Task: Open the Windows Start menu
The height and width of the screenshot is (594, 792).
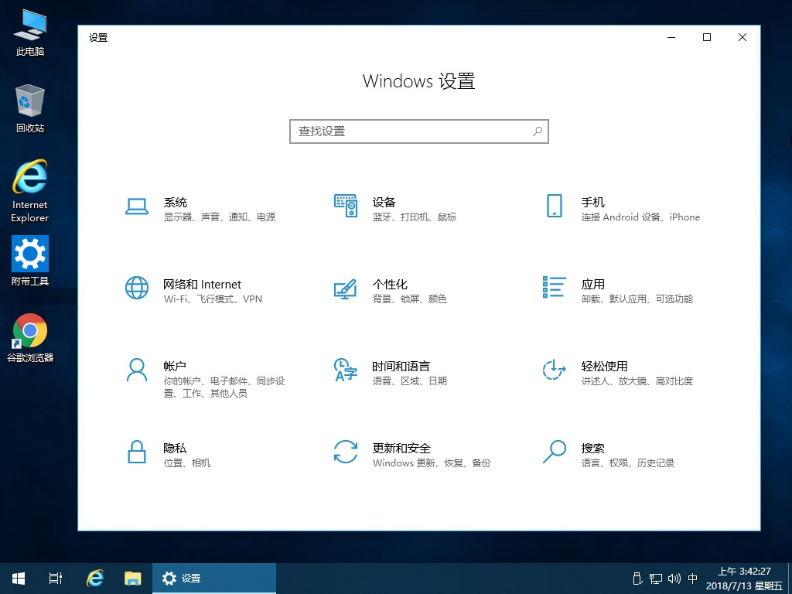Action: [19, 579]
